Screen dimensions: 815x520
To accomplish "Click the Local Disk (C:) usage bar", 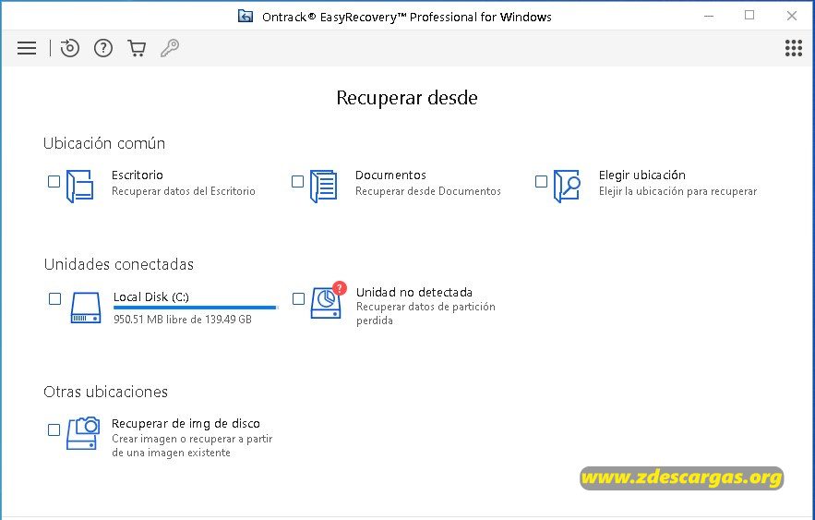I will coord(196,308).
